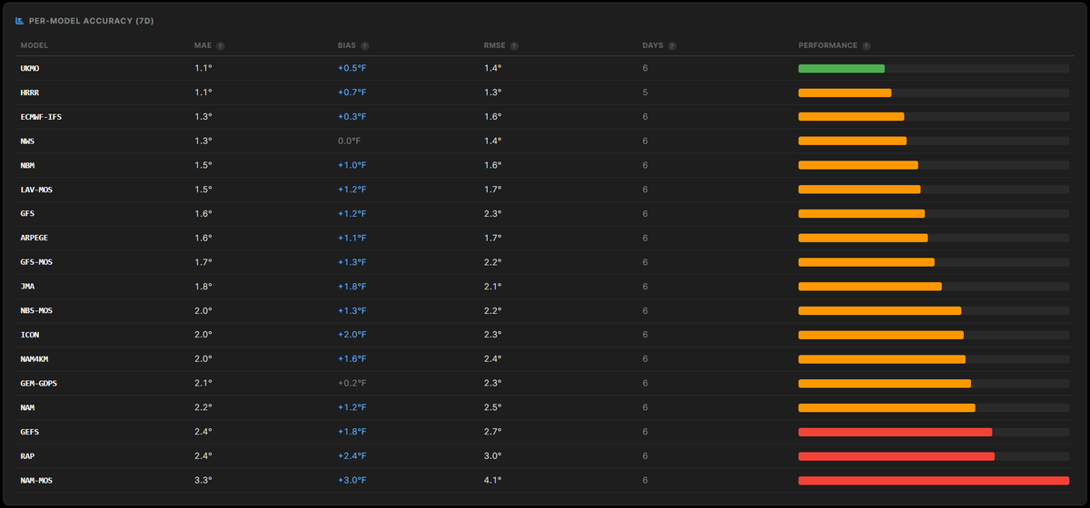Sort by the MODEL column header
Image resolution: width=1090 pixels, height=508 pixels.
pos(35,45)
